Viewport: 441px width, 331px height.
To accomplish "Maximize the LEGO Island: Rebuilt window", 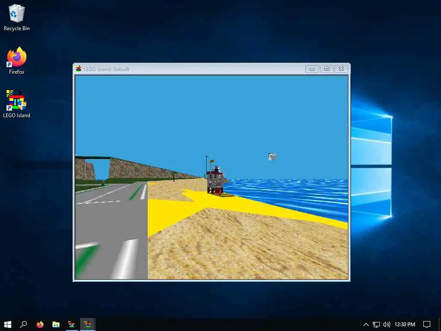I will [326, 69].
